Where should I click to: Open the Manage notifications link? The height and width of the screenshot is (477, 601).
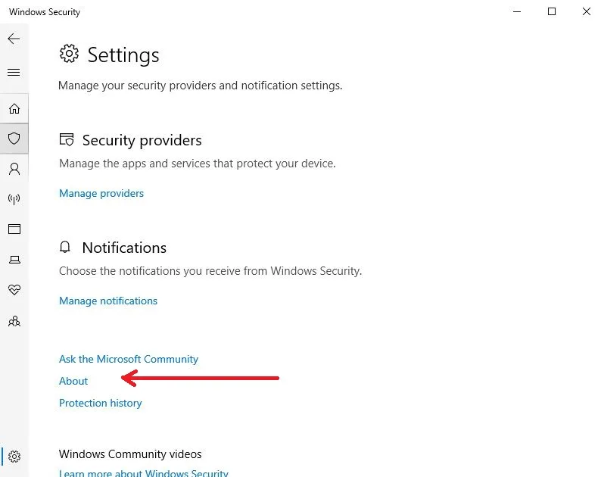pos(108,301)
